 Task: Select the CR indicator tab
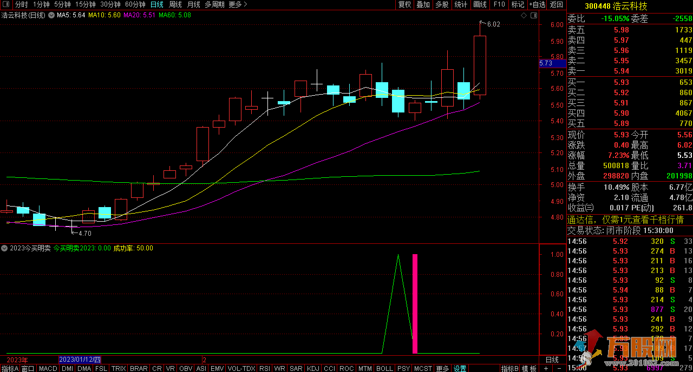(x=157, y=368)
